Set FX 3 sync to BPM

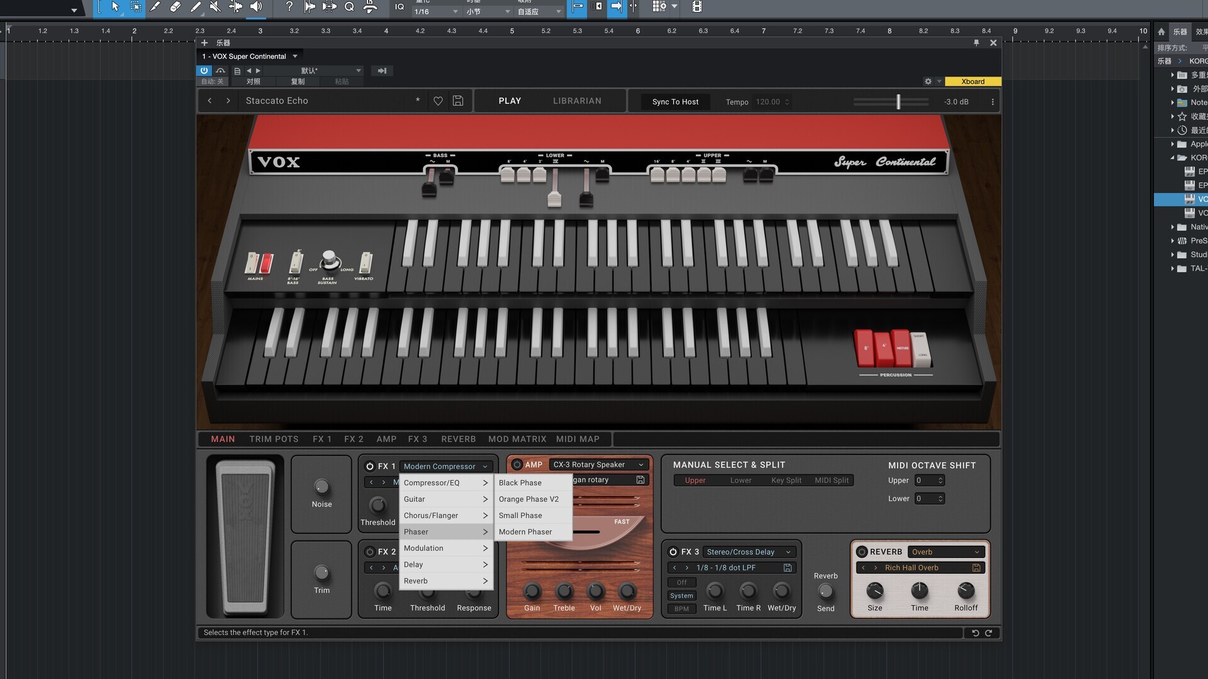(681, 609)
